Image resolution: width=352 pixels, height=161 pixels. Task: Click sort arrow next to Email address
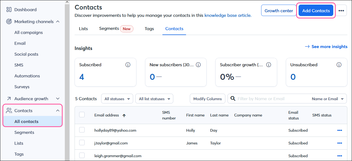pyautogui.click(x=124, y=115)
